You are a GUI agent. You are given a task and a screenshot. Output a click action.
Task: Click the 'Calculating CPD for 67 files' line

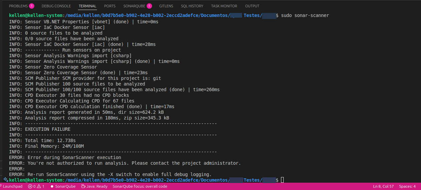pyautogui.click(x=72, y=101)
